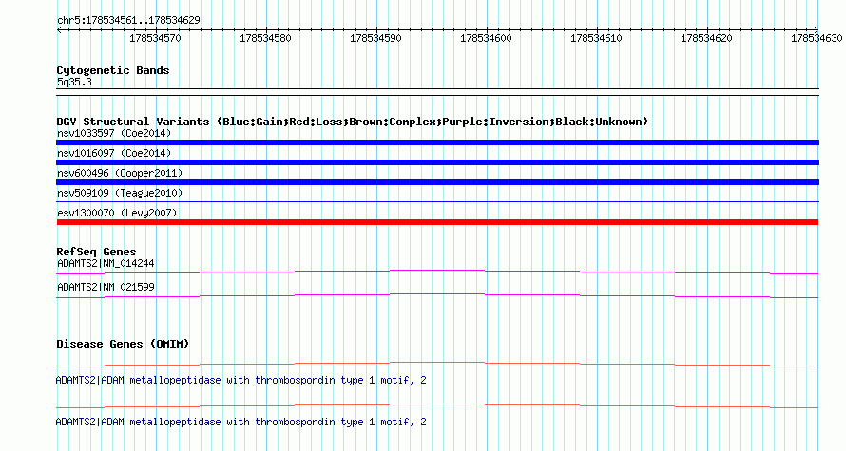846x451 pixels.
Task: Open variant nsv1016097 (Coe2014) label
Action: (x=114, y=153)
